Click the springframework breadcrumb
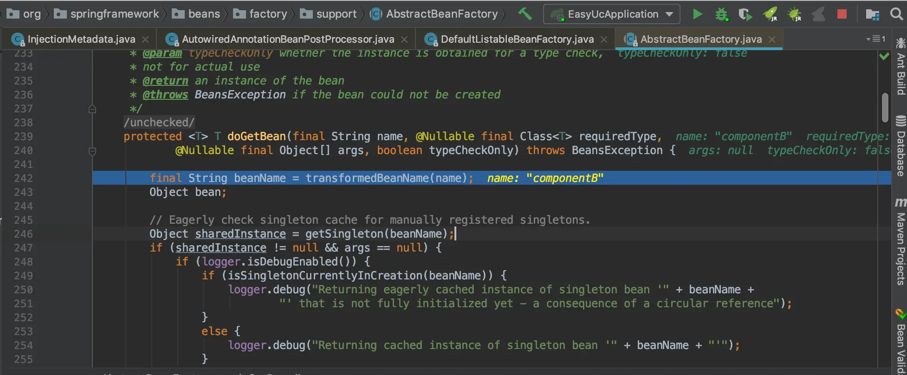 (107, 14)
